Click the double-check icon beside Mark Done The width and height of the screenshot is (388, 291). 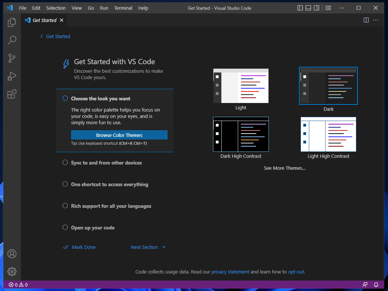(x=66, y=247)
